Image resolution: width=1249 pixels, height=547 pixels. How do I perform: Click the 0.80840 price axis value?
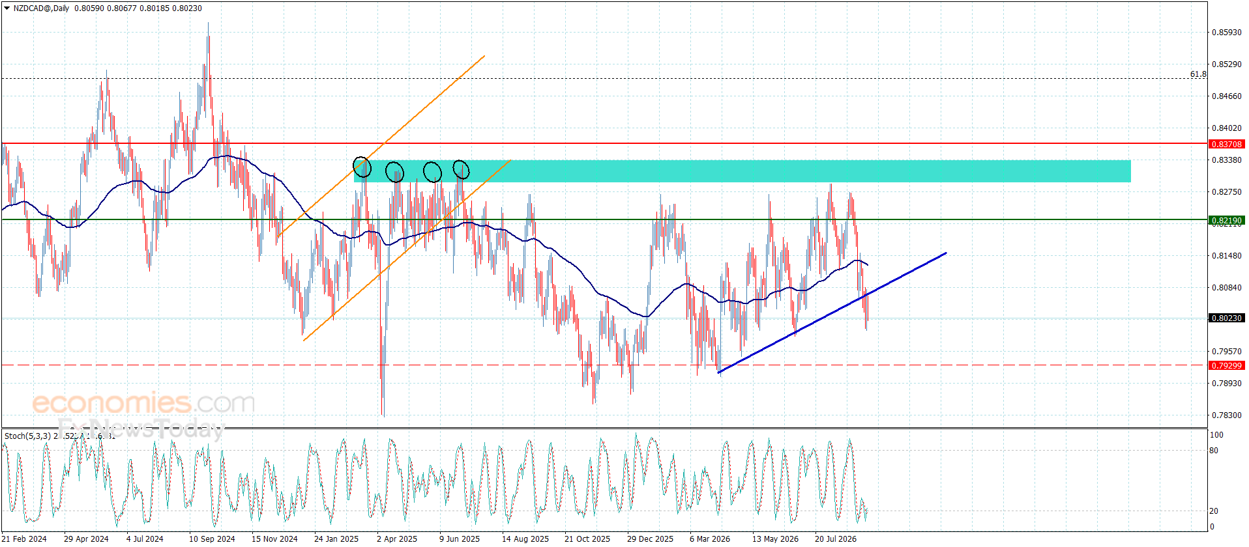click(x=1226, y=287)
